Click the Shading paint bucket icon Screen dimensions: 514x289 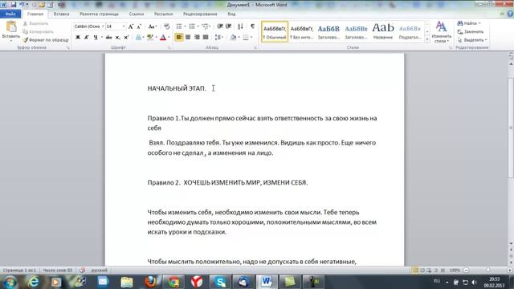click(233, 38)
